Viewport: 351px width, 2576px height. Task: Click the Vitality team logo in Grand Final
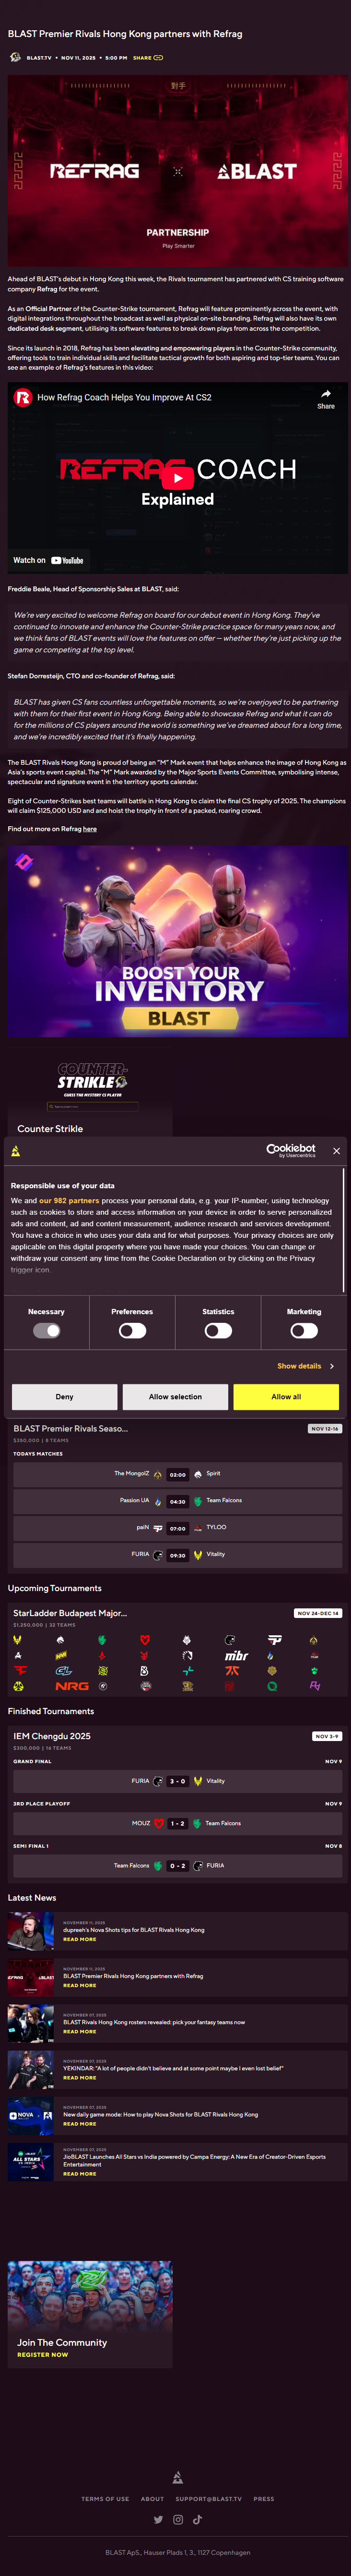198,1781
